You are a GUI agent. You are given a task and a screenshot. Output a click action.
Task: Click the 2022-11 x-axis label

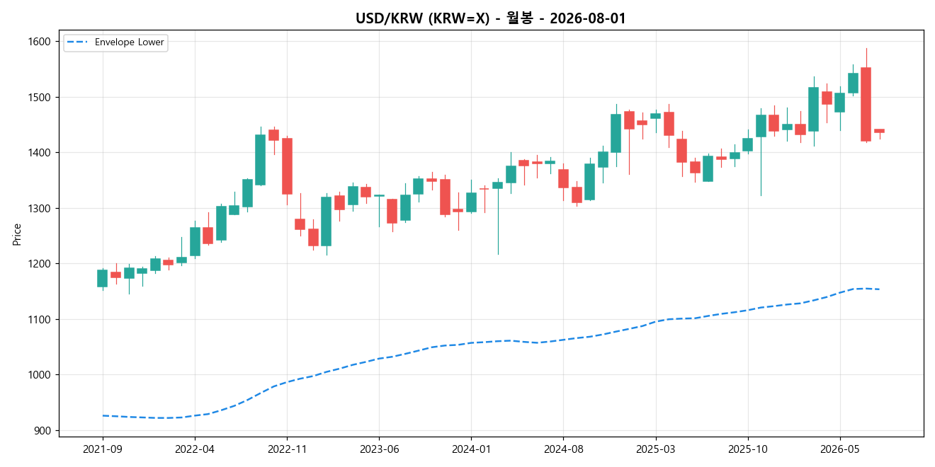(x=287, y=449)
